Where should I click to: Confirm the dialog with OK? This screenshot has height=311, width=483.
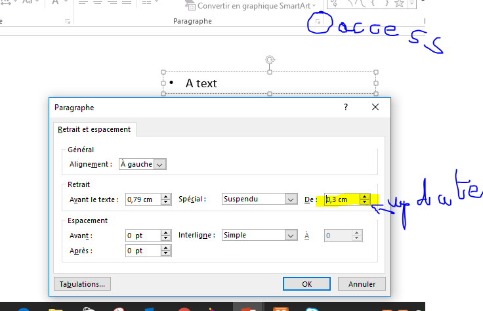(x=307, y=284)
